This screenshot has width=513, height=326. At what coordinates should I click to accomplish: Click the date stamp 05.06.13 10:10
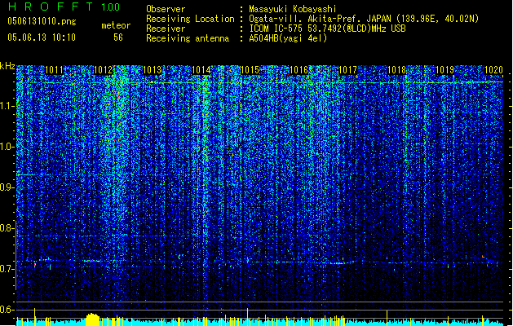pos(42,37)
